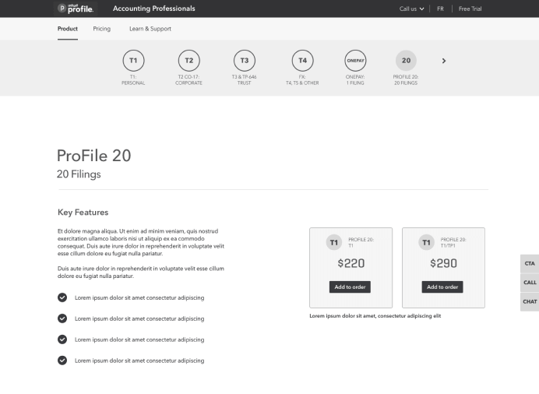Select the T2 Corporate circle icon
This screenshot has height=394, width=539.
[x=189, y=61]
